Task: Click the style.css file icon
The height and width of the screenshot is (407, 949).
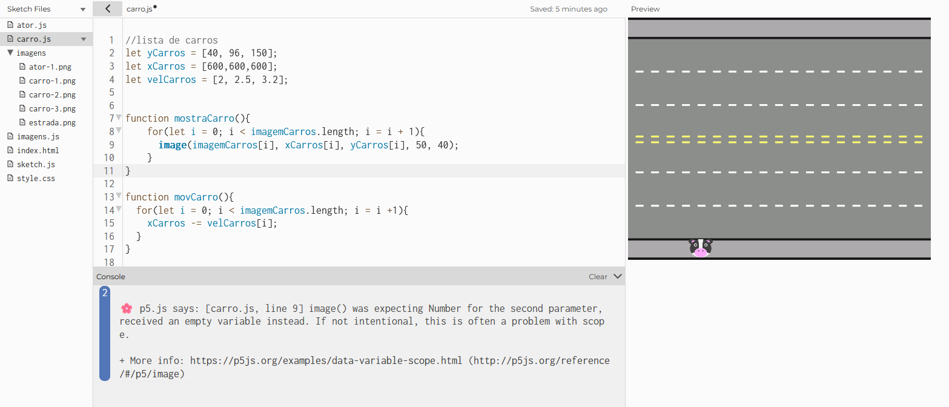Action: pos(10,178)
